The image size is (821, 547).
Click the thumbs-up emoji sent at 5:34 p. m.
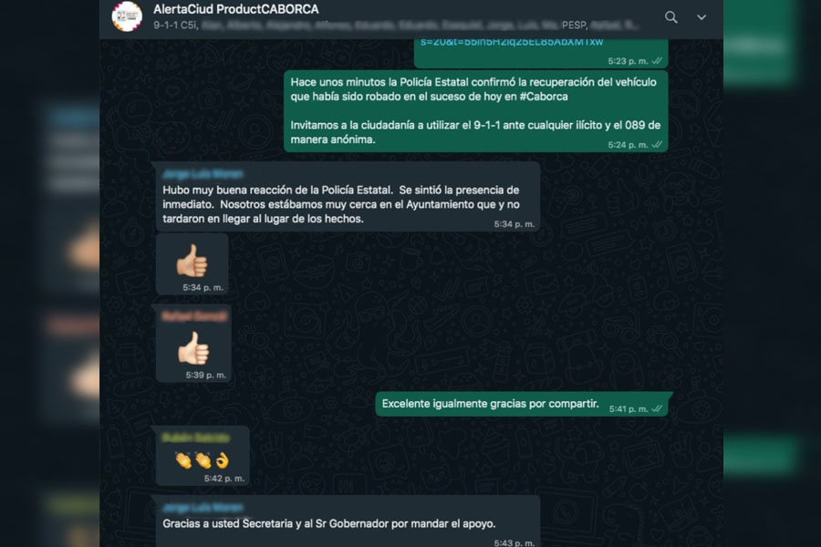(x=192, y=261)
